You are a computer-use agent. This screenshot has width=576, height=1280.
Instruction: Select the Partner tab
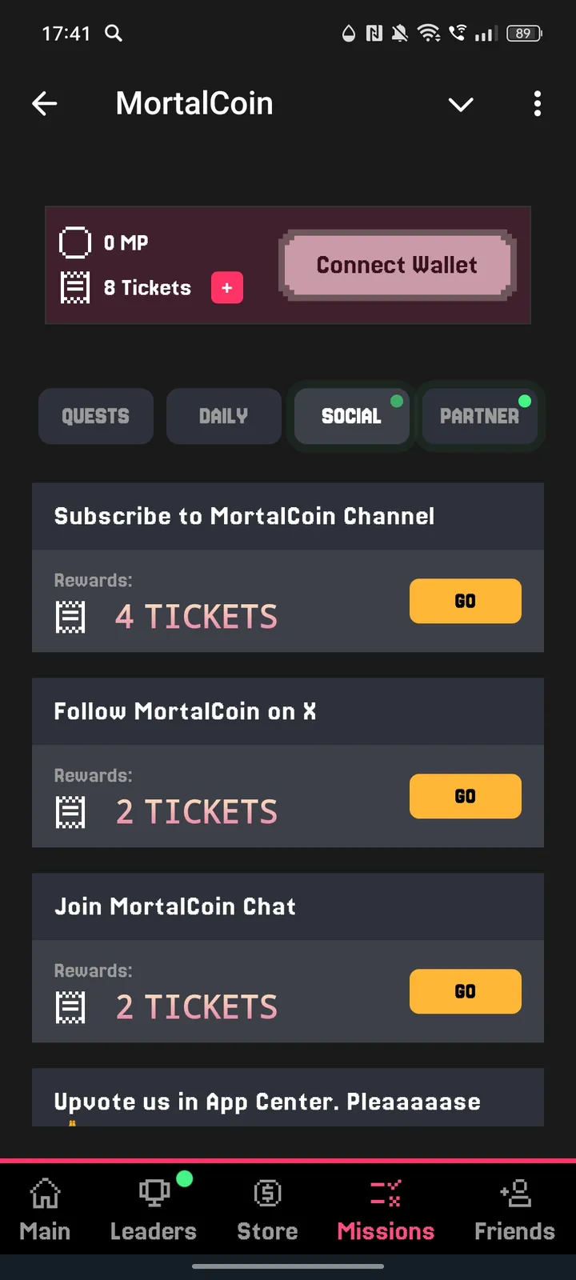480,416
